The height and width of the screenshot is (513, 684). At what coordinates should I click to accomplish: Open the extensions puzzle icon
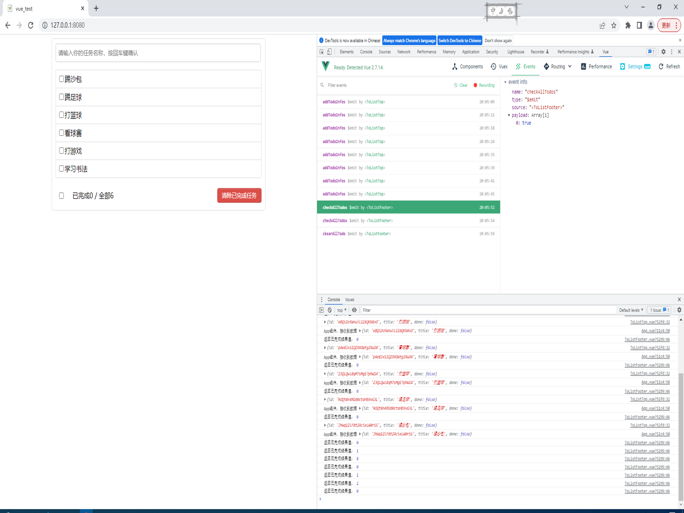[x=628, y=25]
